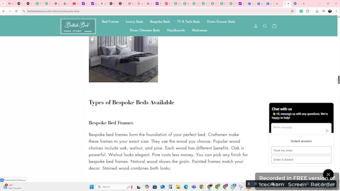Open the weather widget on the taskbar
This screenshot has width=340, height=191.
12,187
